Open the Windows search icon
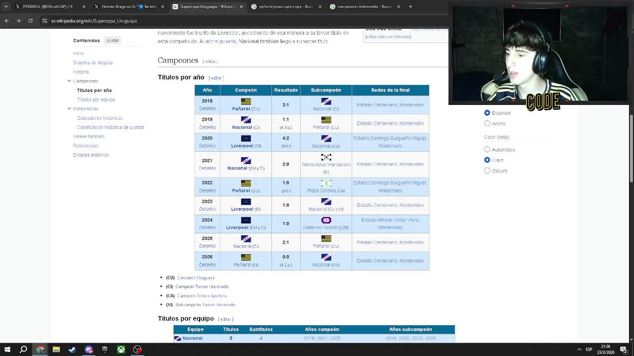This screenshot has width=634, height=356. pyautogui.click(x=23, y=350)
